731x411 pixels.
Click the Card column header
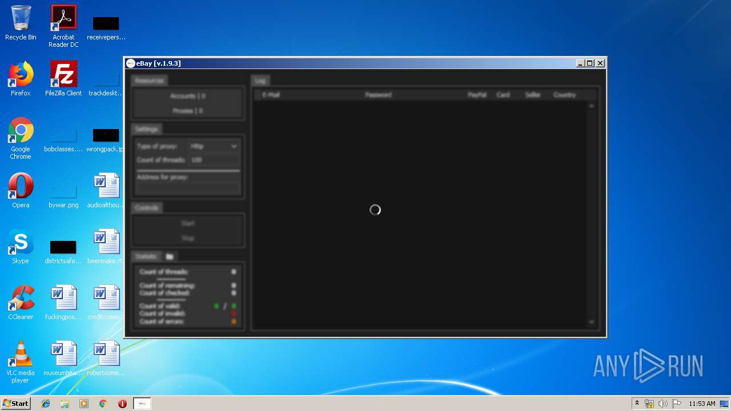point(503,95)
